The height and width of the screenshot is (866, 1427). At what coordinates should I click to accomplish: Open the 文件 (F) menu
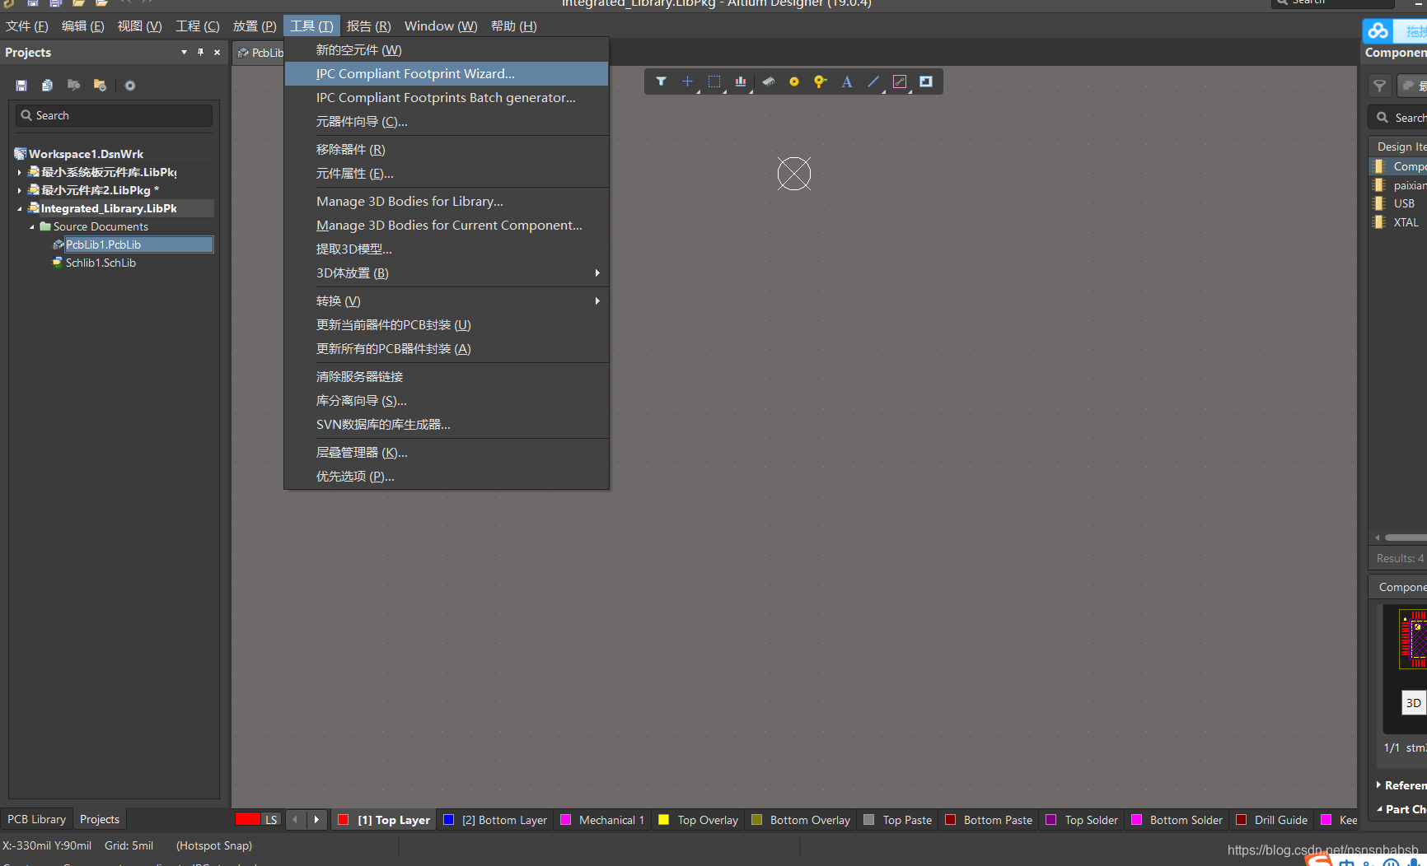(x=27, y=26)
